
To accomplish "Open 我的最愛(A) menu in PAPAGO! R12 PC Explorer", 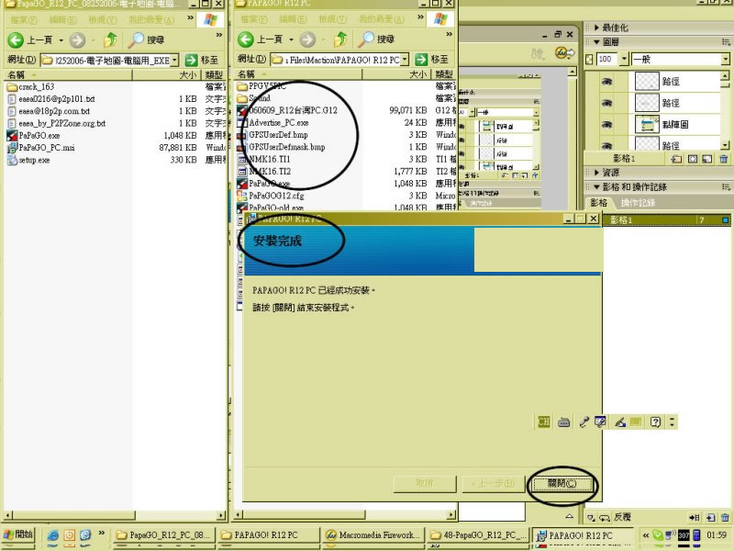I will click(x=382, y=19).
